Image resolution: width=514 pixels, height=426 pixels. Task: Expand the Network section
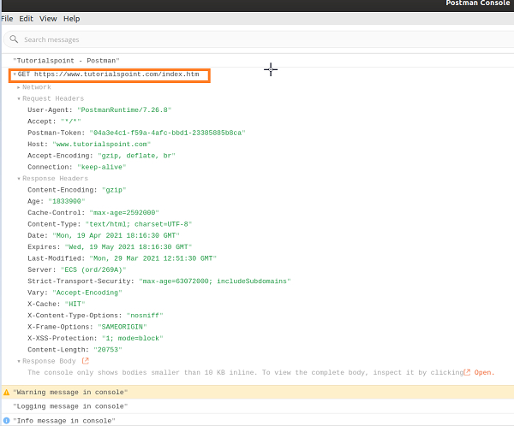point(19,87)
